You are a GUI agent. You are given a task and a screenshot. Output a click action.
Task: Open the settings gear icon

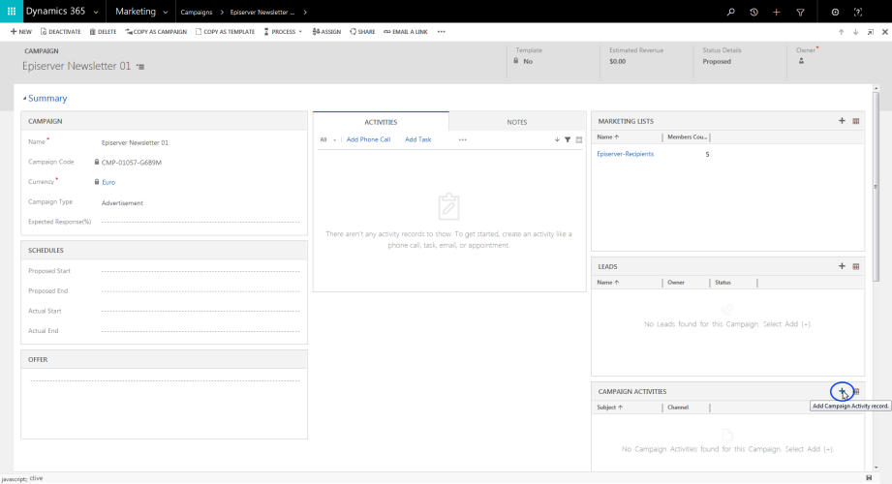(x=836, y=12)
